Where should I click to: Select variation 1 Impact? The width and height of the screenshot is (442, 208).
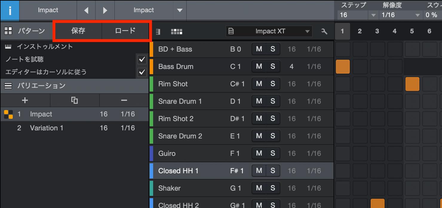click(x=74, y=114)
